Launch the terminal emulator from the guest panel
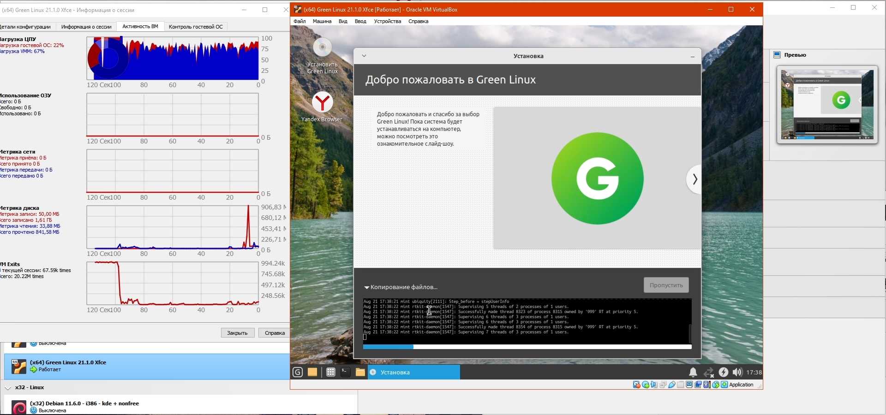886x415 pixels. tap(346, 372)
